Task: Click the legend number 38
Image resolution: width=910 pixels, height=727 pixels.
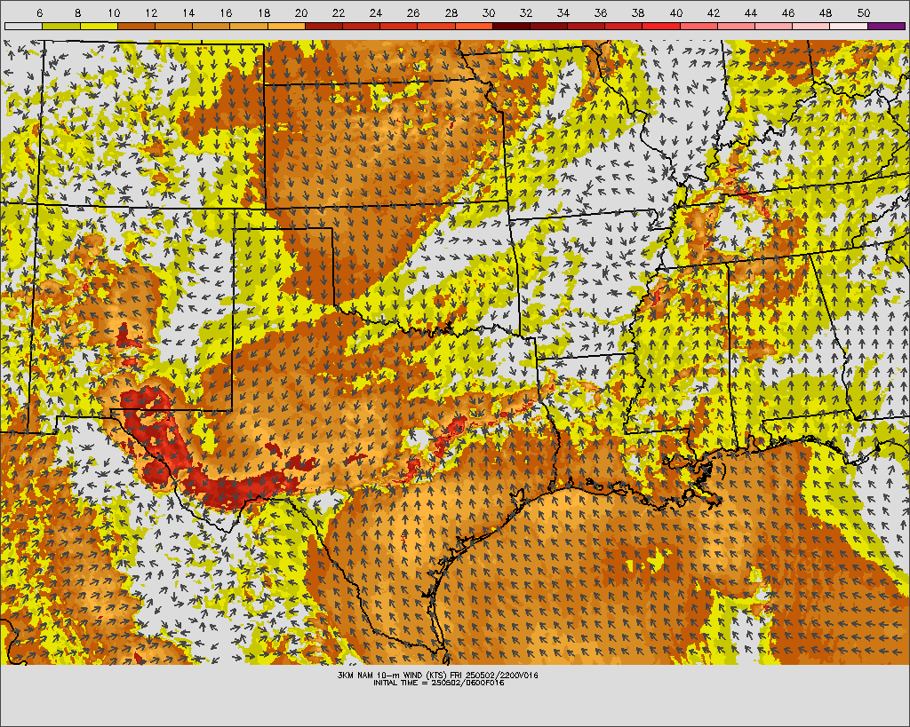Action: point(638,12)
